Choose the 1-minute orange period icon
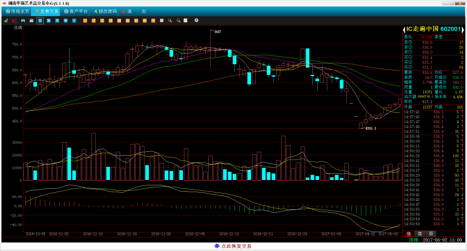 85,20
